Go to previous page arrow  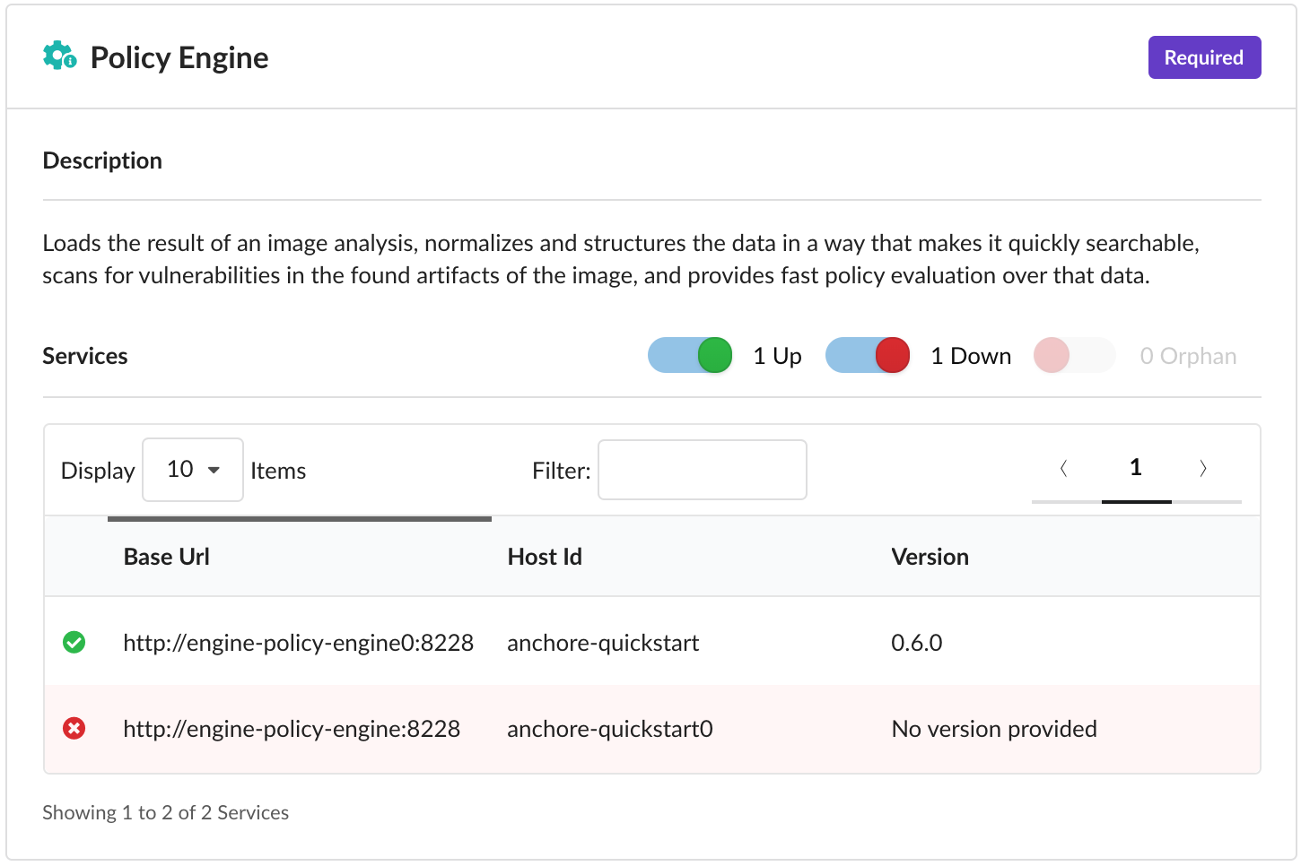tap(1064, 468)
